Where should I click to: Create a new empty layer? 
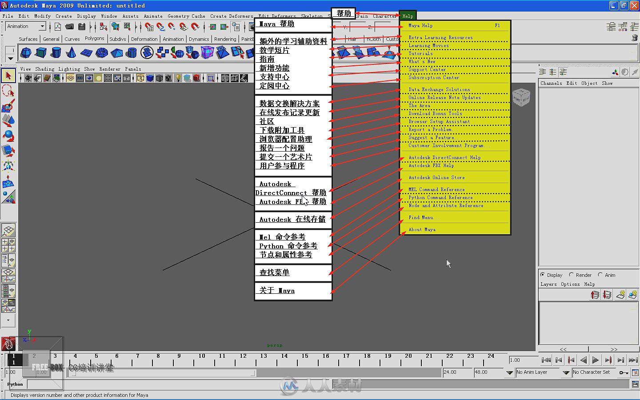click(620, 295)
